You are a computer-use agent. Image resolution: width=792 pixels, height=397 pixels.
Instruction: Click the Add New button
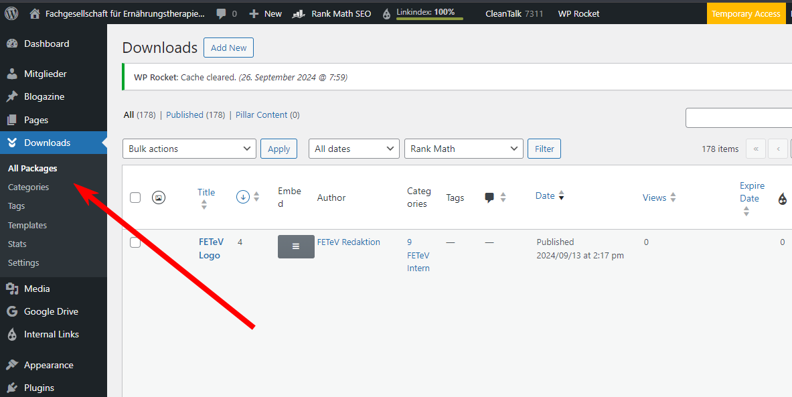229,48
